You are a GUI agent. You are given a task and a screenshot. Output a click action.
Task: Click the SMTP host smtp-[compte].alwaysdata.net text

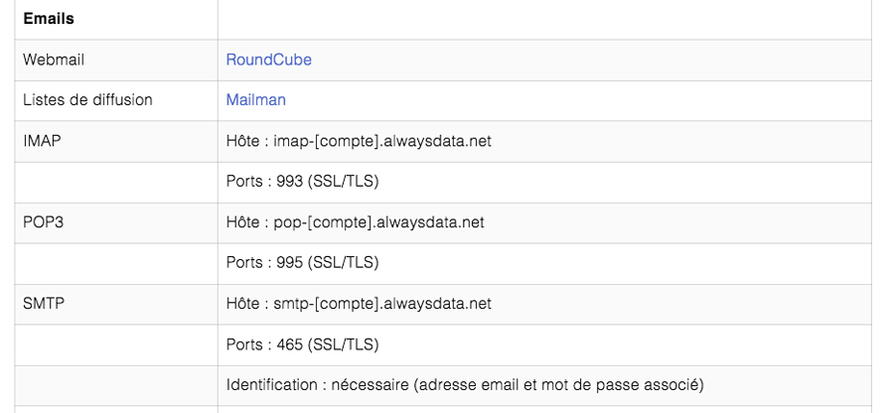pyautogui.click(x=359, y=304)
